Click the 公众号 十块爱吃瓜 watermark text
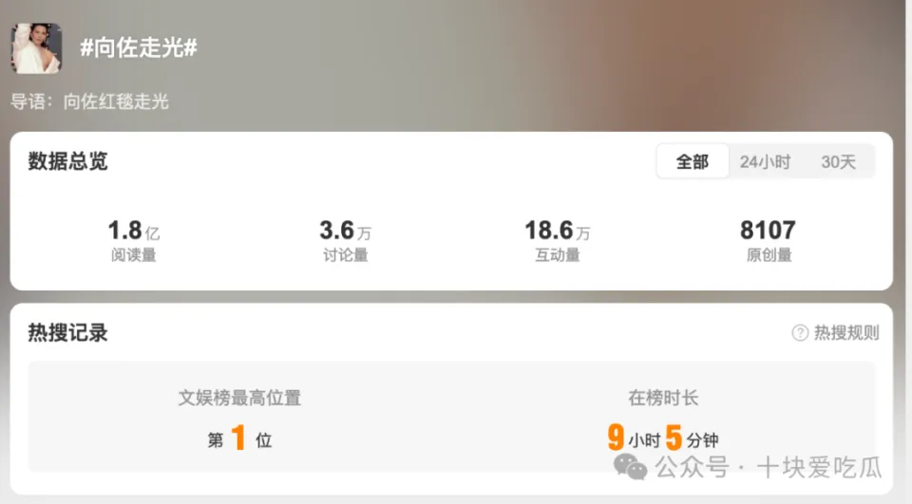 click(769, 467)
